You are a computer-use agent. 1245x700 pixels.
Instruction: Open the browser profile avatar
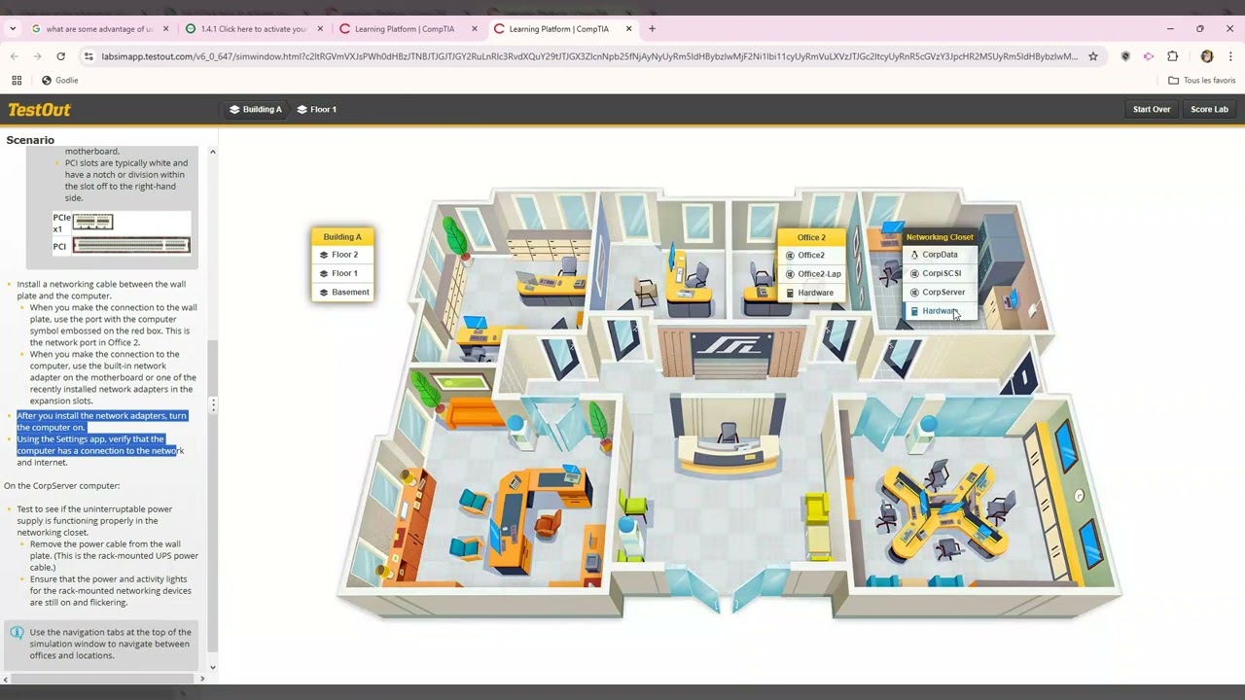1207,56
